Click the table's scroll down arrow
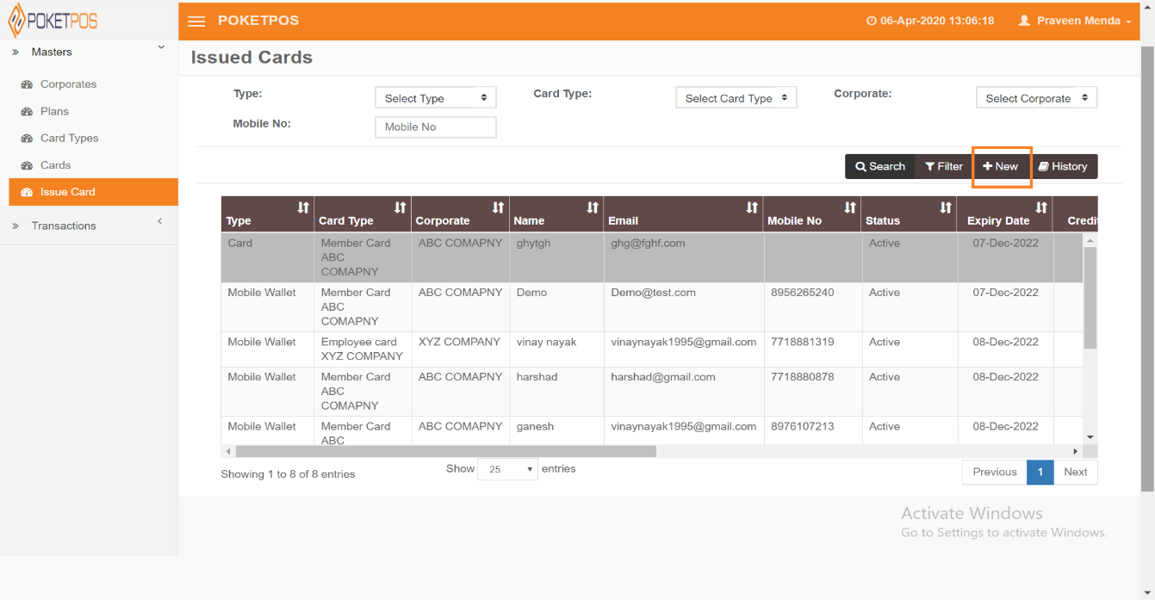This screenshot has width=1155, height=600. (x=1090, y=437)
